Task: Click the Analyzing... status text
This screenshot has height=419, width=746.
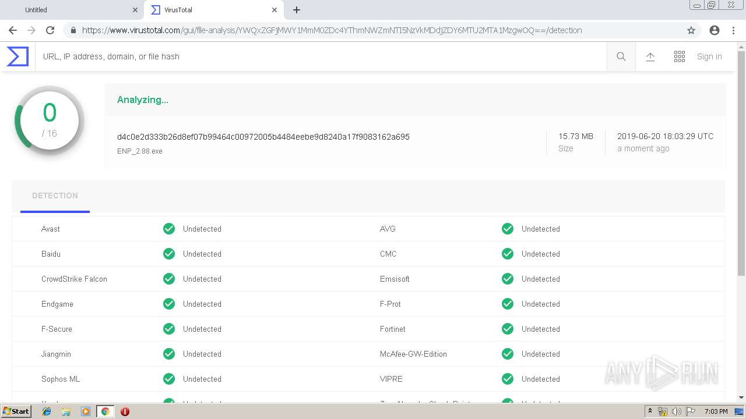Action: [x=143, y=100]
